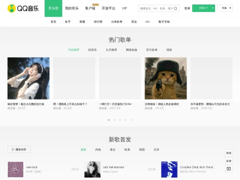Select the 内地 new songs tab
Viewport: 240px width, 180px height.
click(x=98, y=149)
